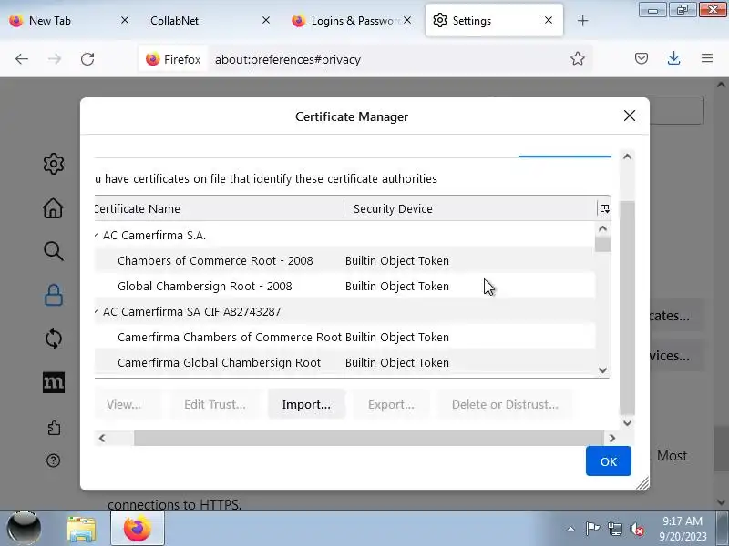Click horizontal scrollbar left arrow
729x546 pixels.
[x=102, y=438]
